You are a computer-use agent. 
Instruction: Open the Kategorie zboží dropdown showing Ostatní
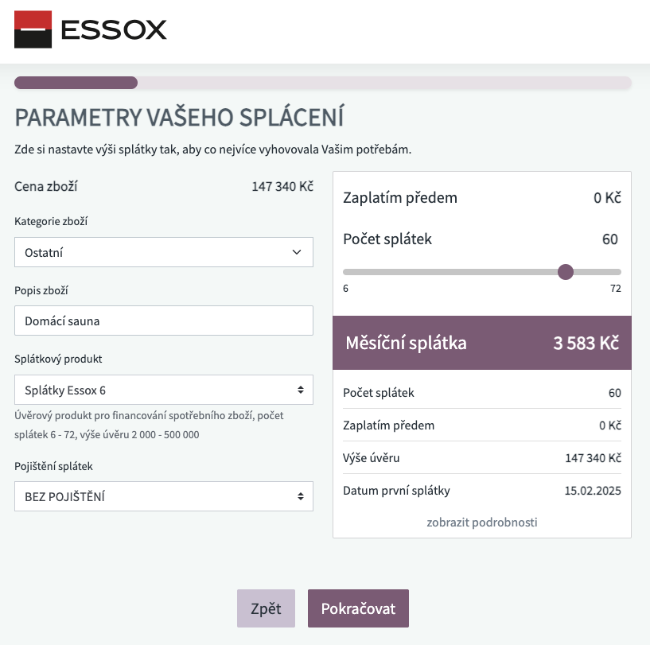[164, 252]
